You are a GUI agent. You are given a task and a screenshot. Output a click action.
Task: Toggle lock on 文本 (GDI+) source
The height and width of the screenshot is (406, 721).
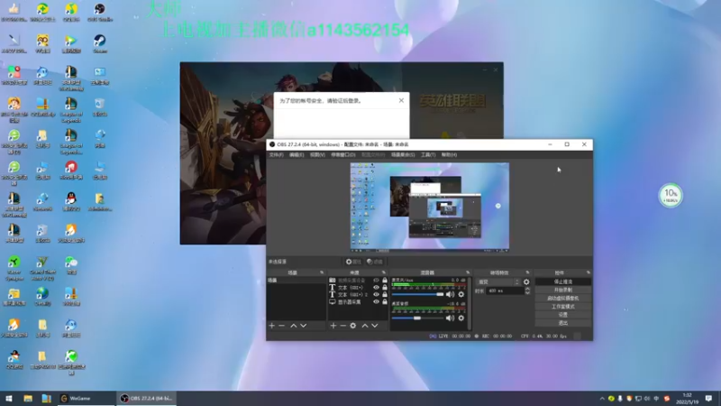click(x=385, y=287)
